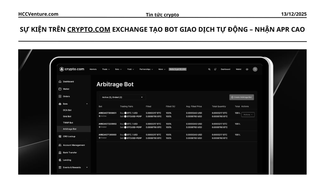This screenshot has width=325, height=181.
Task: Open the user avatar profile circle
Action: point(255,69)
